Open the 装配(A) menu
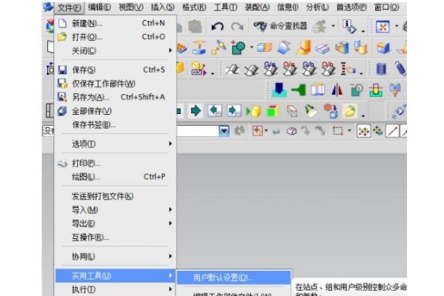 pos(257,7)
